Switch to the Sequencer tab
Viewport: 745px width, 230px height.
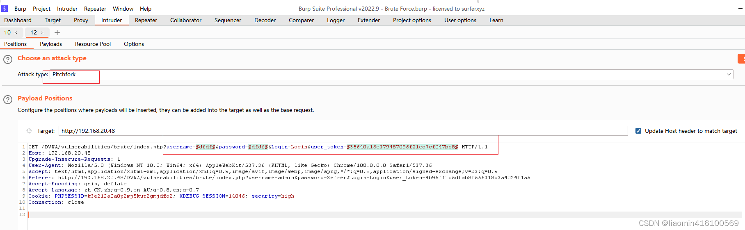pos(228,20)
